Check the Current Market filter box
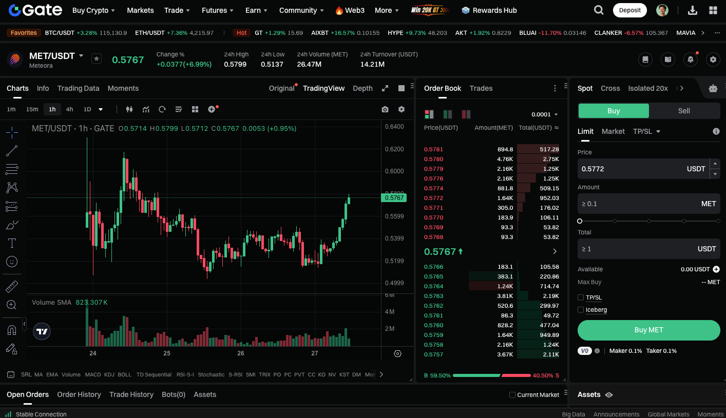The height and width of the screenshot is (418, 726). click(512, 395)
